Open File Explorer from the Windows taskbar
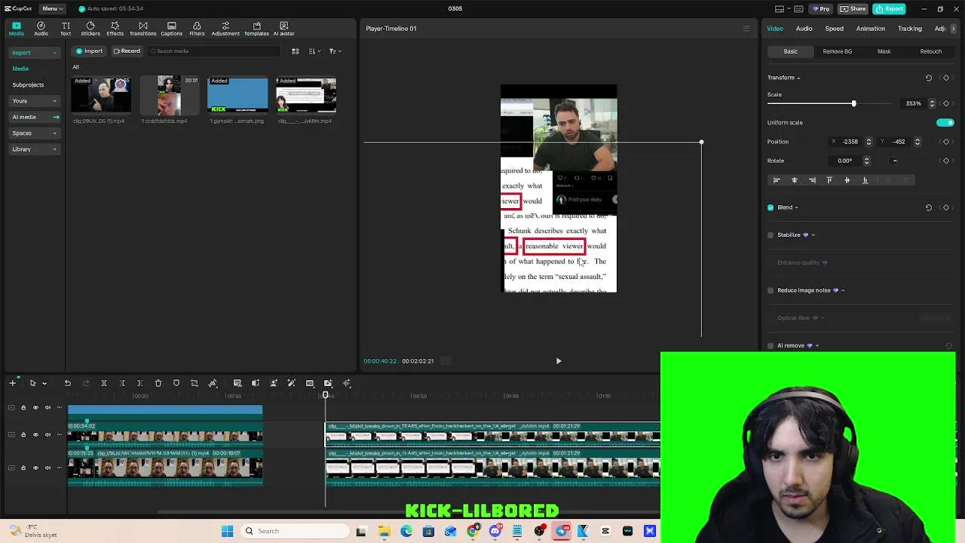965x543 pixels. (384, 531)
